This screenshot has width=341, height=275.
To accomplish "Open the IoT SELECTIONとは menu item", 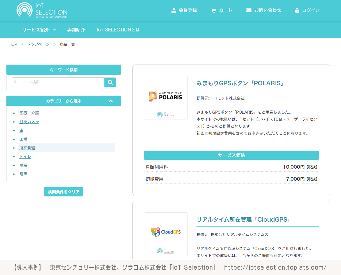I will point(118,29).
